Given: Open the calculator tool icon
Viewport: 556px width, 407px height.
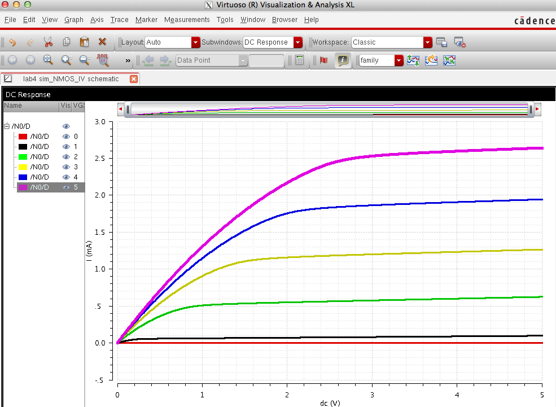Looking at the screenshot, I should click(x=300, y=60).
